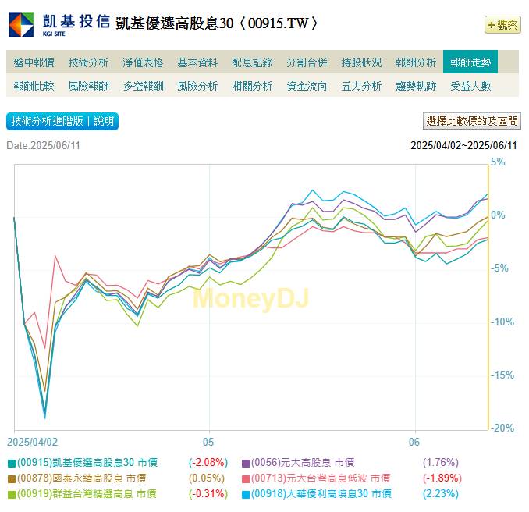Click the 06 month axis label

click(414, 442)
